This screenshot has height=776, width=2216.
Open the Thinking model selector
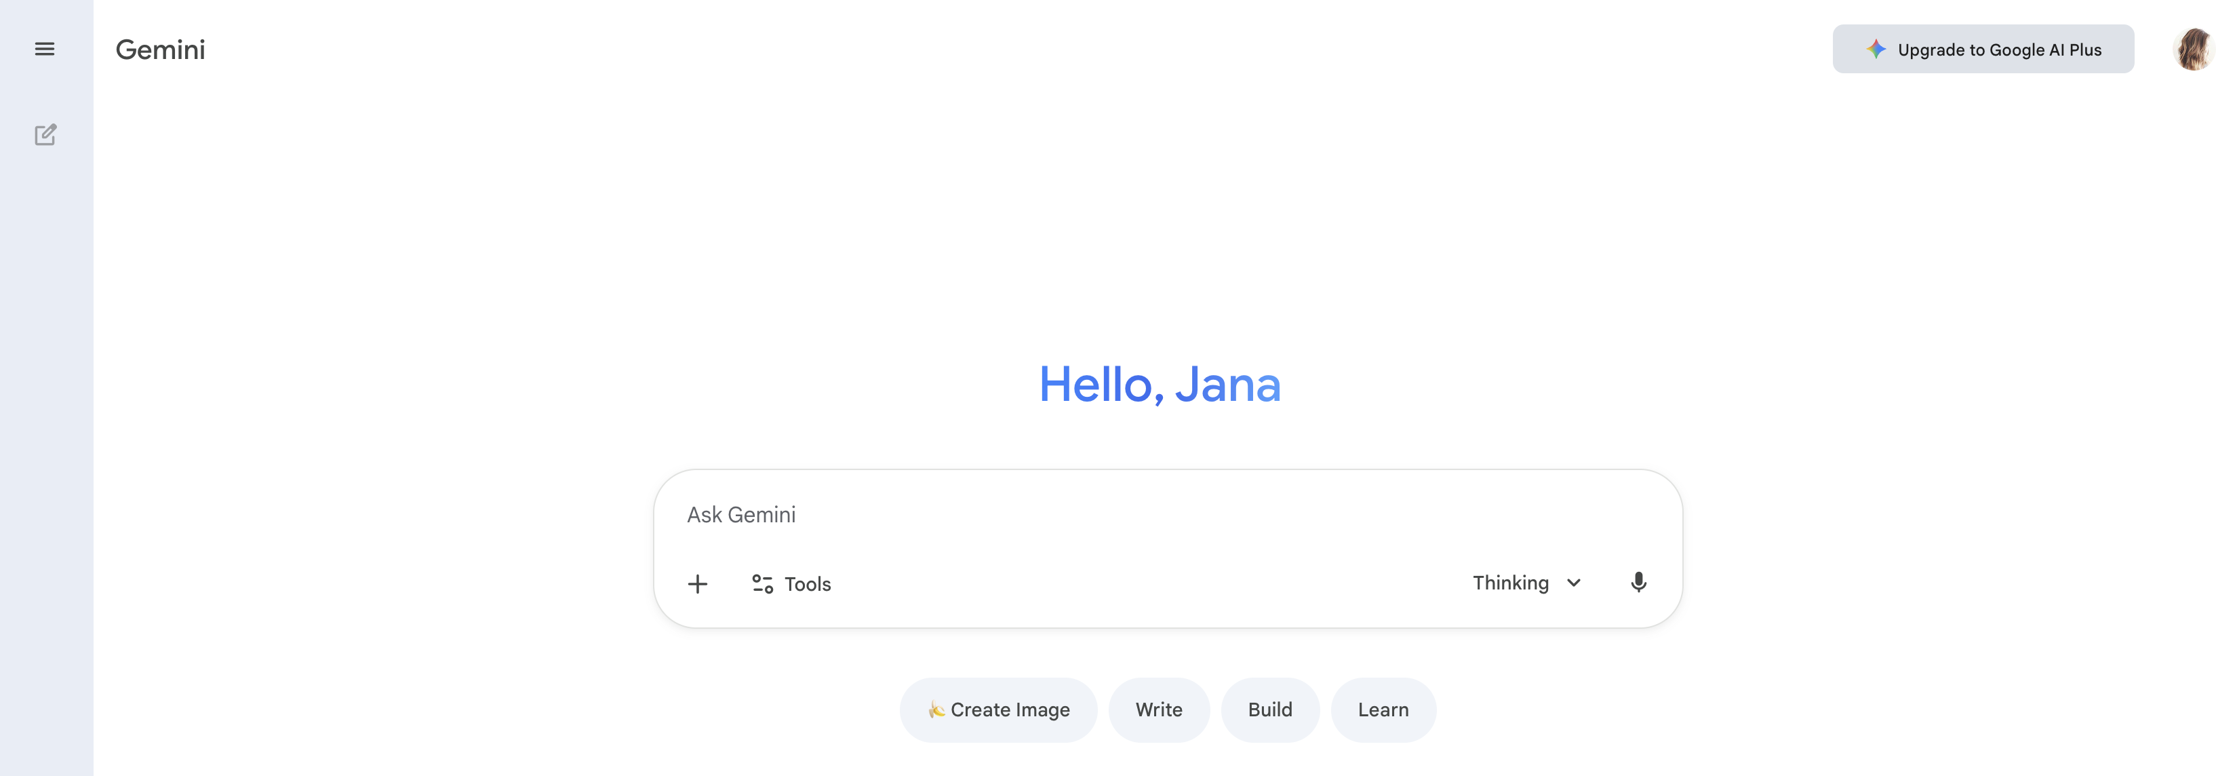[1511, 583]
